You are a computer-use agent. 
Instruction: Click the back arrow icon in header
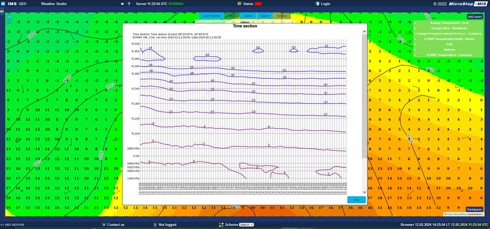point(122,3)
